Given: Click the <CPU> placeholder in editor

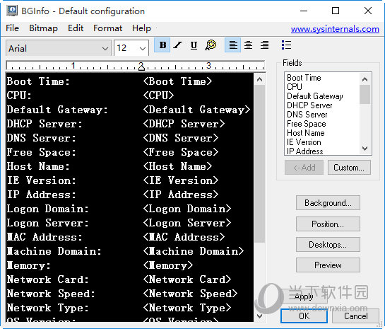Looking at the screenshot, I should click(x=158, y=96).
